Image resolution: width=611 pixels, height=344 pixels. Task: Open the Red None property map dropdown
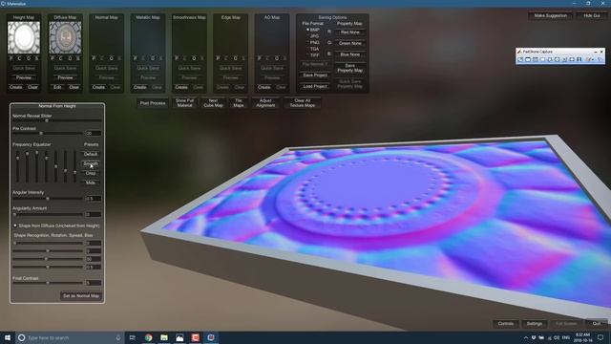[350, 32]
